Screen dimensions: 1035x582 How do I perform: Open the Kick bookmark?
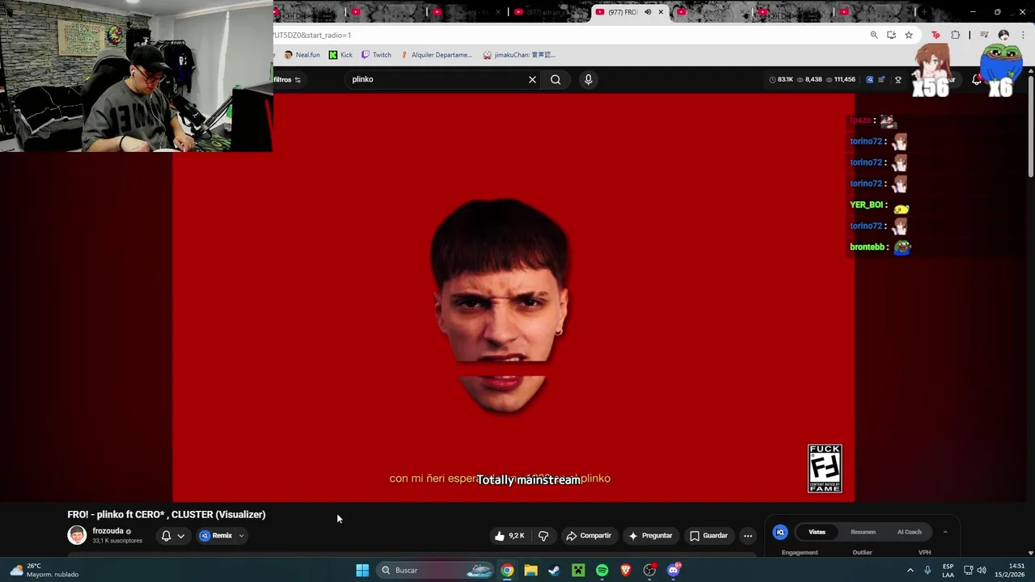tap(340, 55)
